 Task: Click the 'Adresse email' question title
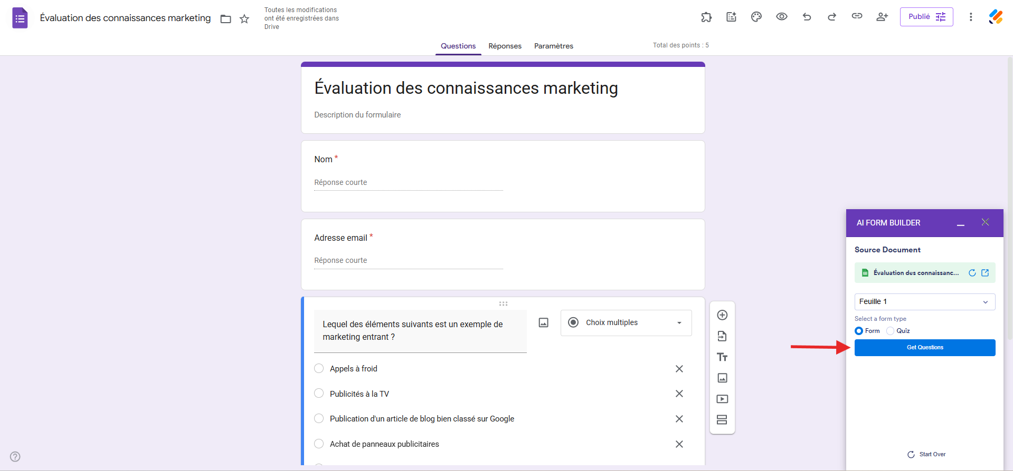pos(340,238)
